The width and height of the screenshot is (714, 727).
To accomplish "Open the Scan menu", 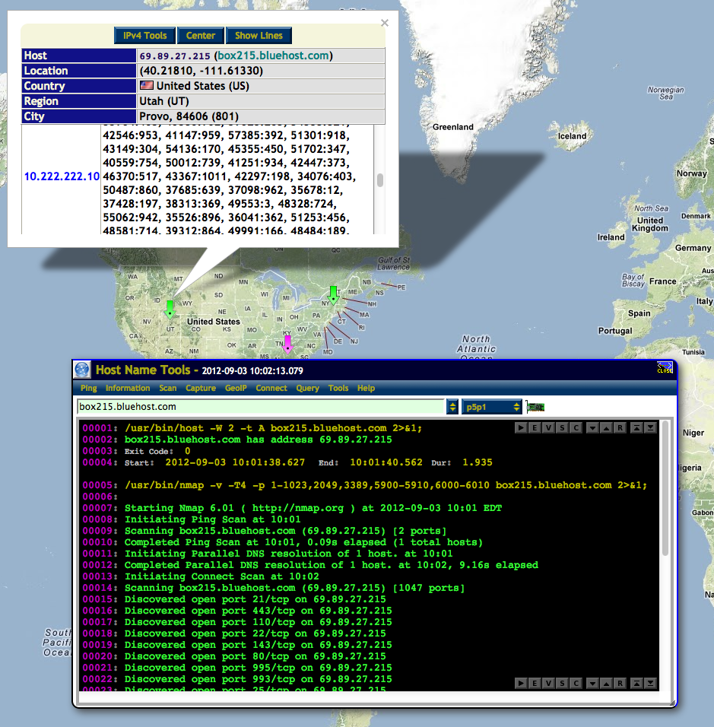I will pos(168,388).
